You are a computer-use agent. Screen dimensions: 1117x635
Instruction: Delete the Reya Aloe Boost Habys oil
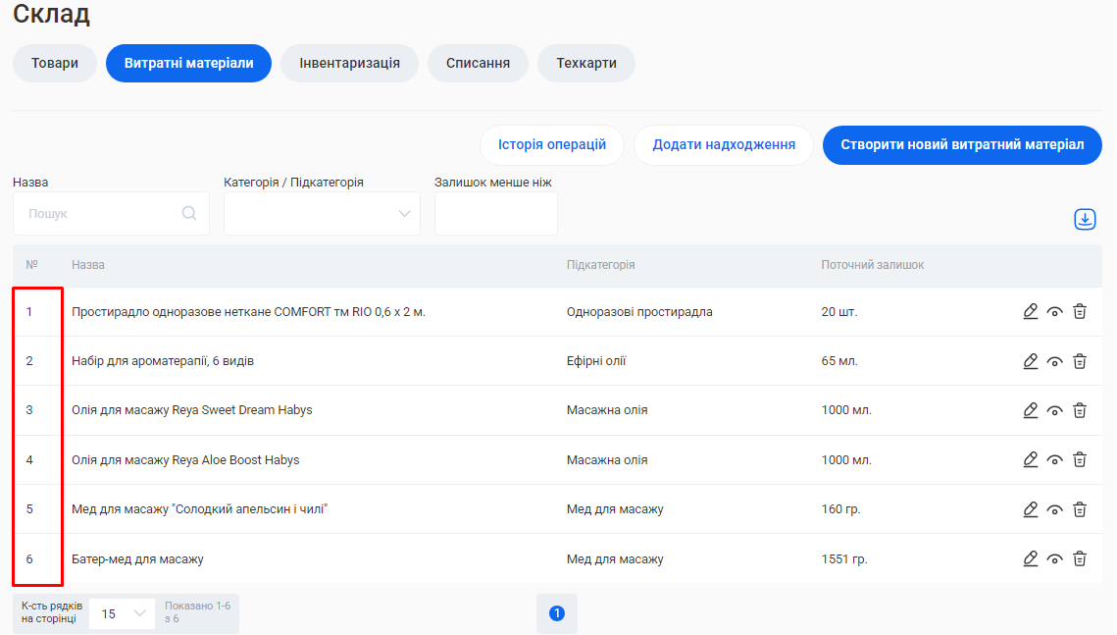[x=1080, y=459]
